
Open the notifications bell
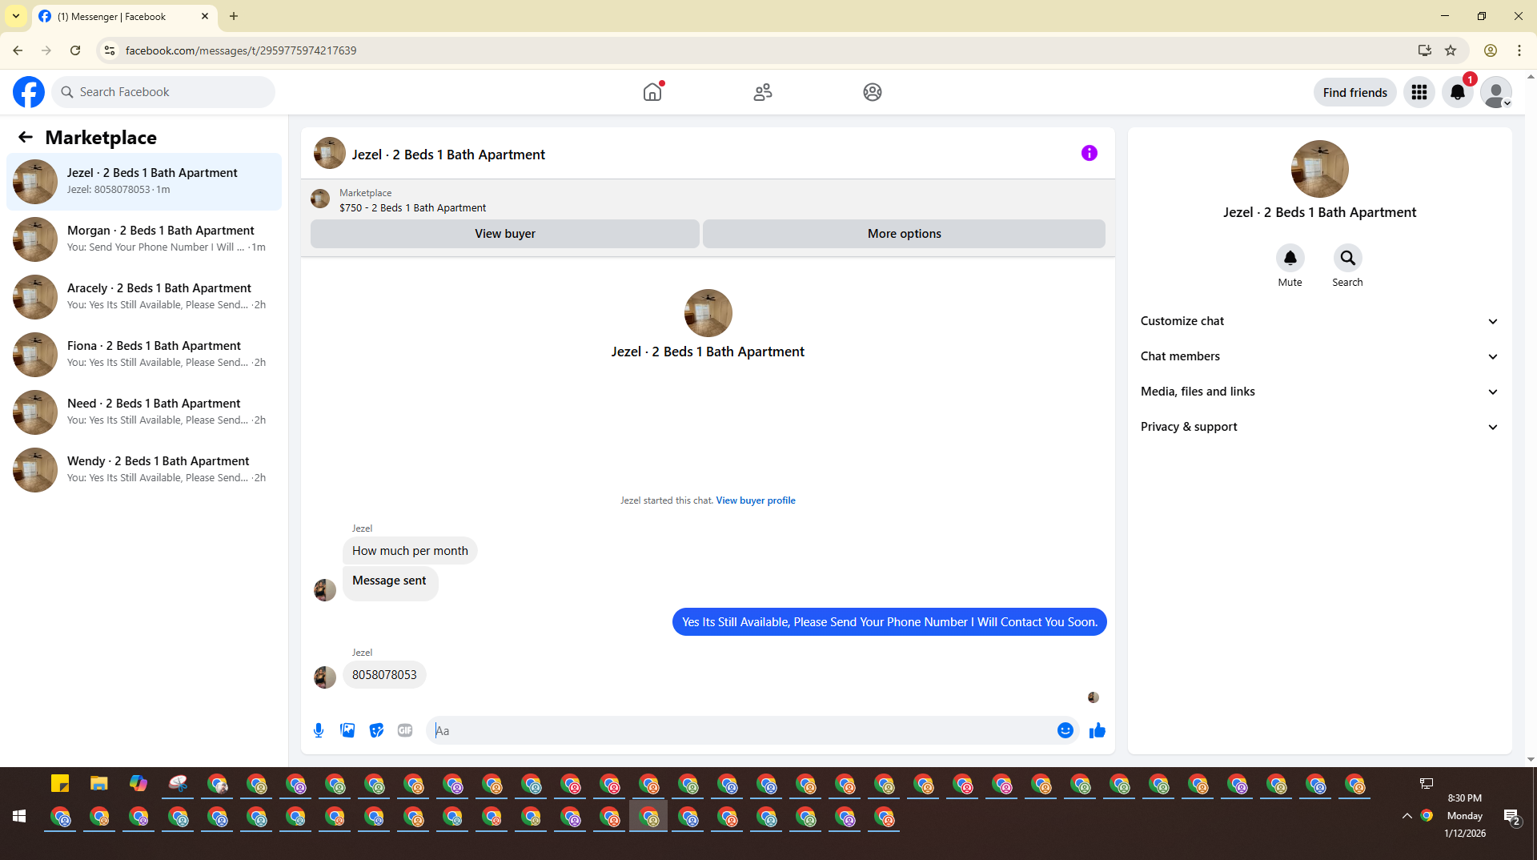pyautogui.click(x=1458, y=92)
